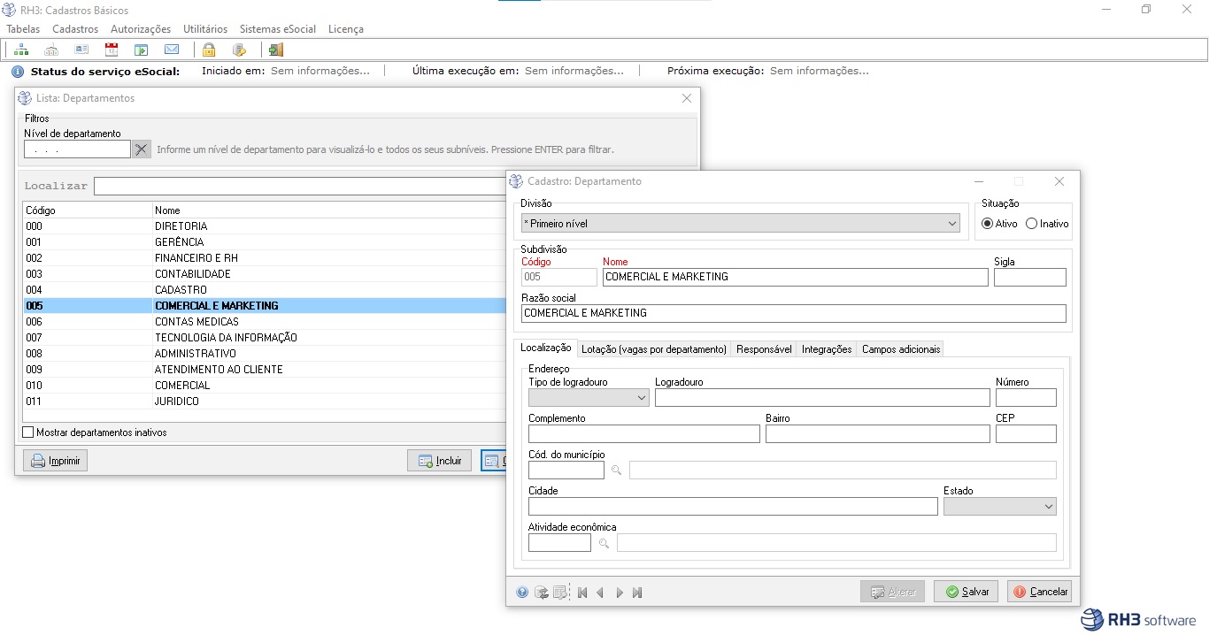Click the Imprimir button
The height and width of the screenshot is (635, 1209).
[x=56, y=461]
